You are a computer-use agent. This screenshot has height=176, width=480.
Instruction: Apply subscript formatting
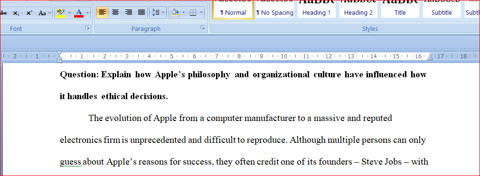pyautogui.click(x=16, y=13)
